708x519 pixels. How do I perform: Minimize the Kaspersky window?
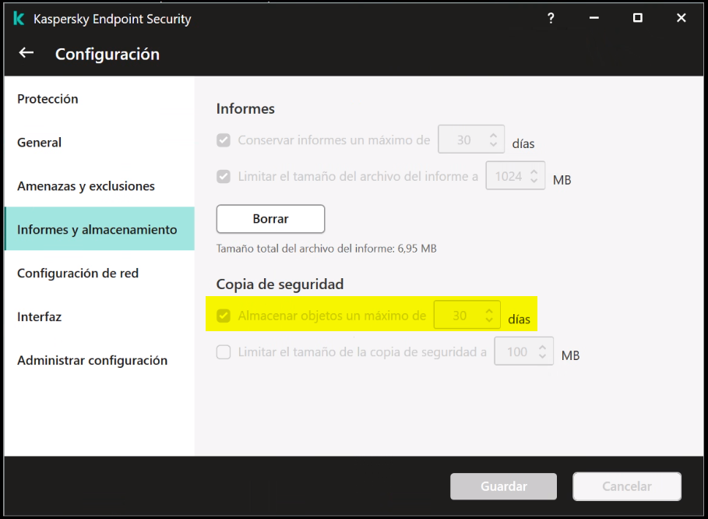[594, 18]
